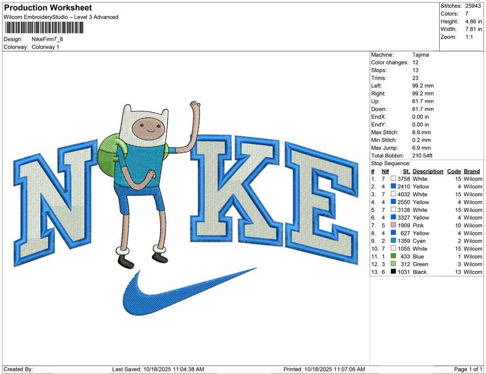The width and height of the screenshot is (486, 374).
Task: Click the "Black" description in row 13
Action: point(420,272)
